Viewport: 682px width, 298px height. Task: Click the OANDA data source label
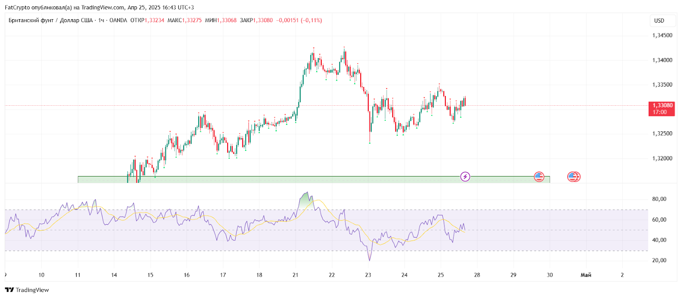point(118,20)
